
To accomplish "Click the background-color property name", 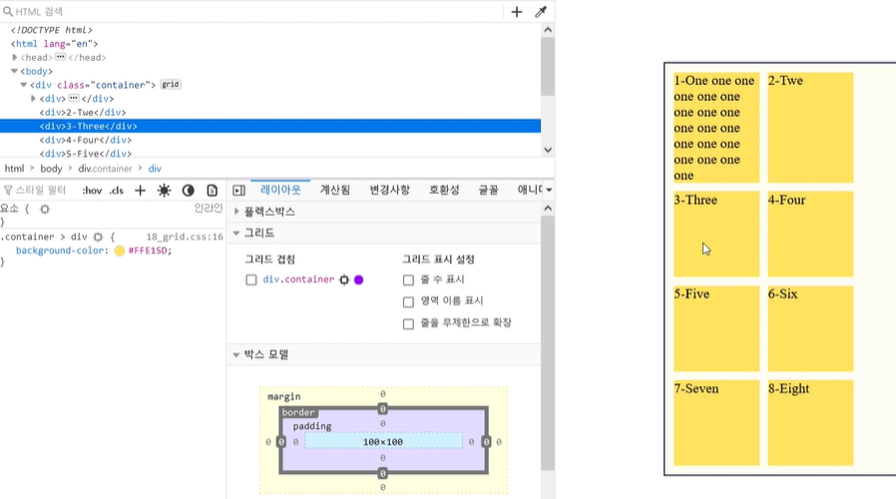I will tap(60, 250).
